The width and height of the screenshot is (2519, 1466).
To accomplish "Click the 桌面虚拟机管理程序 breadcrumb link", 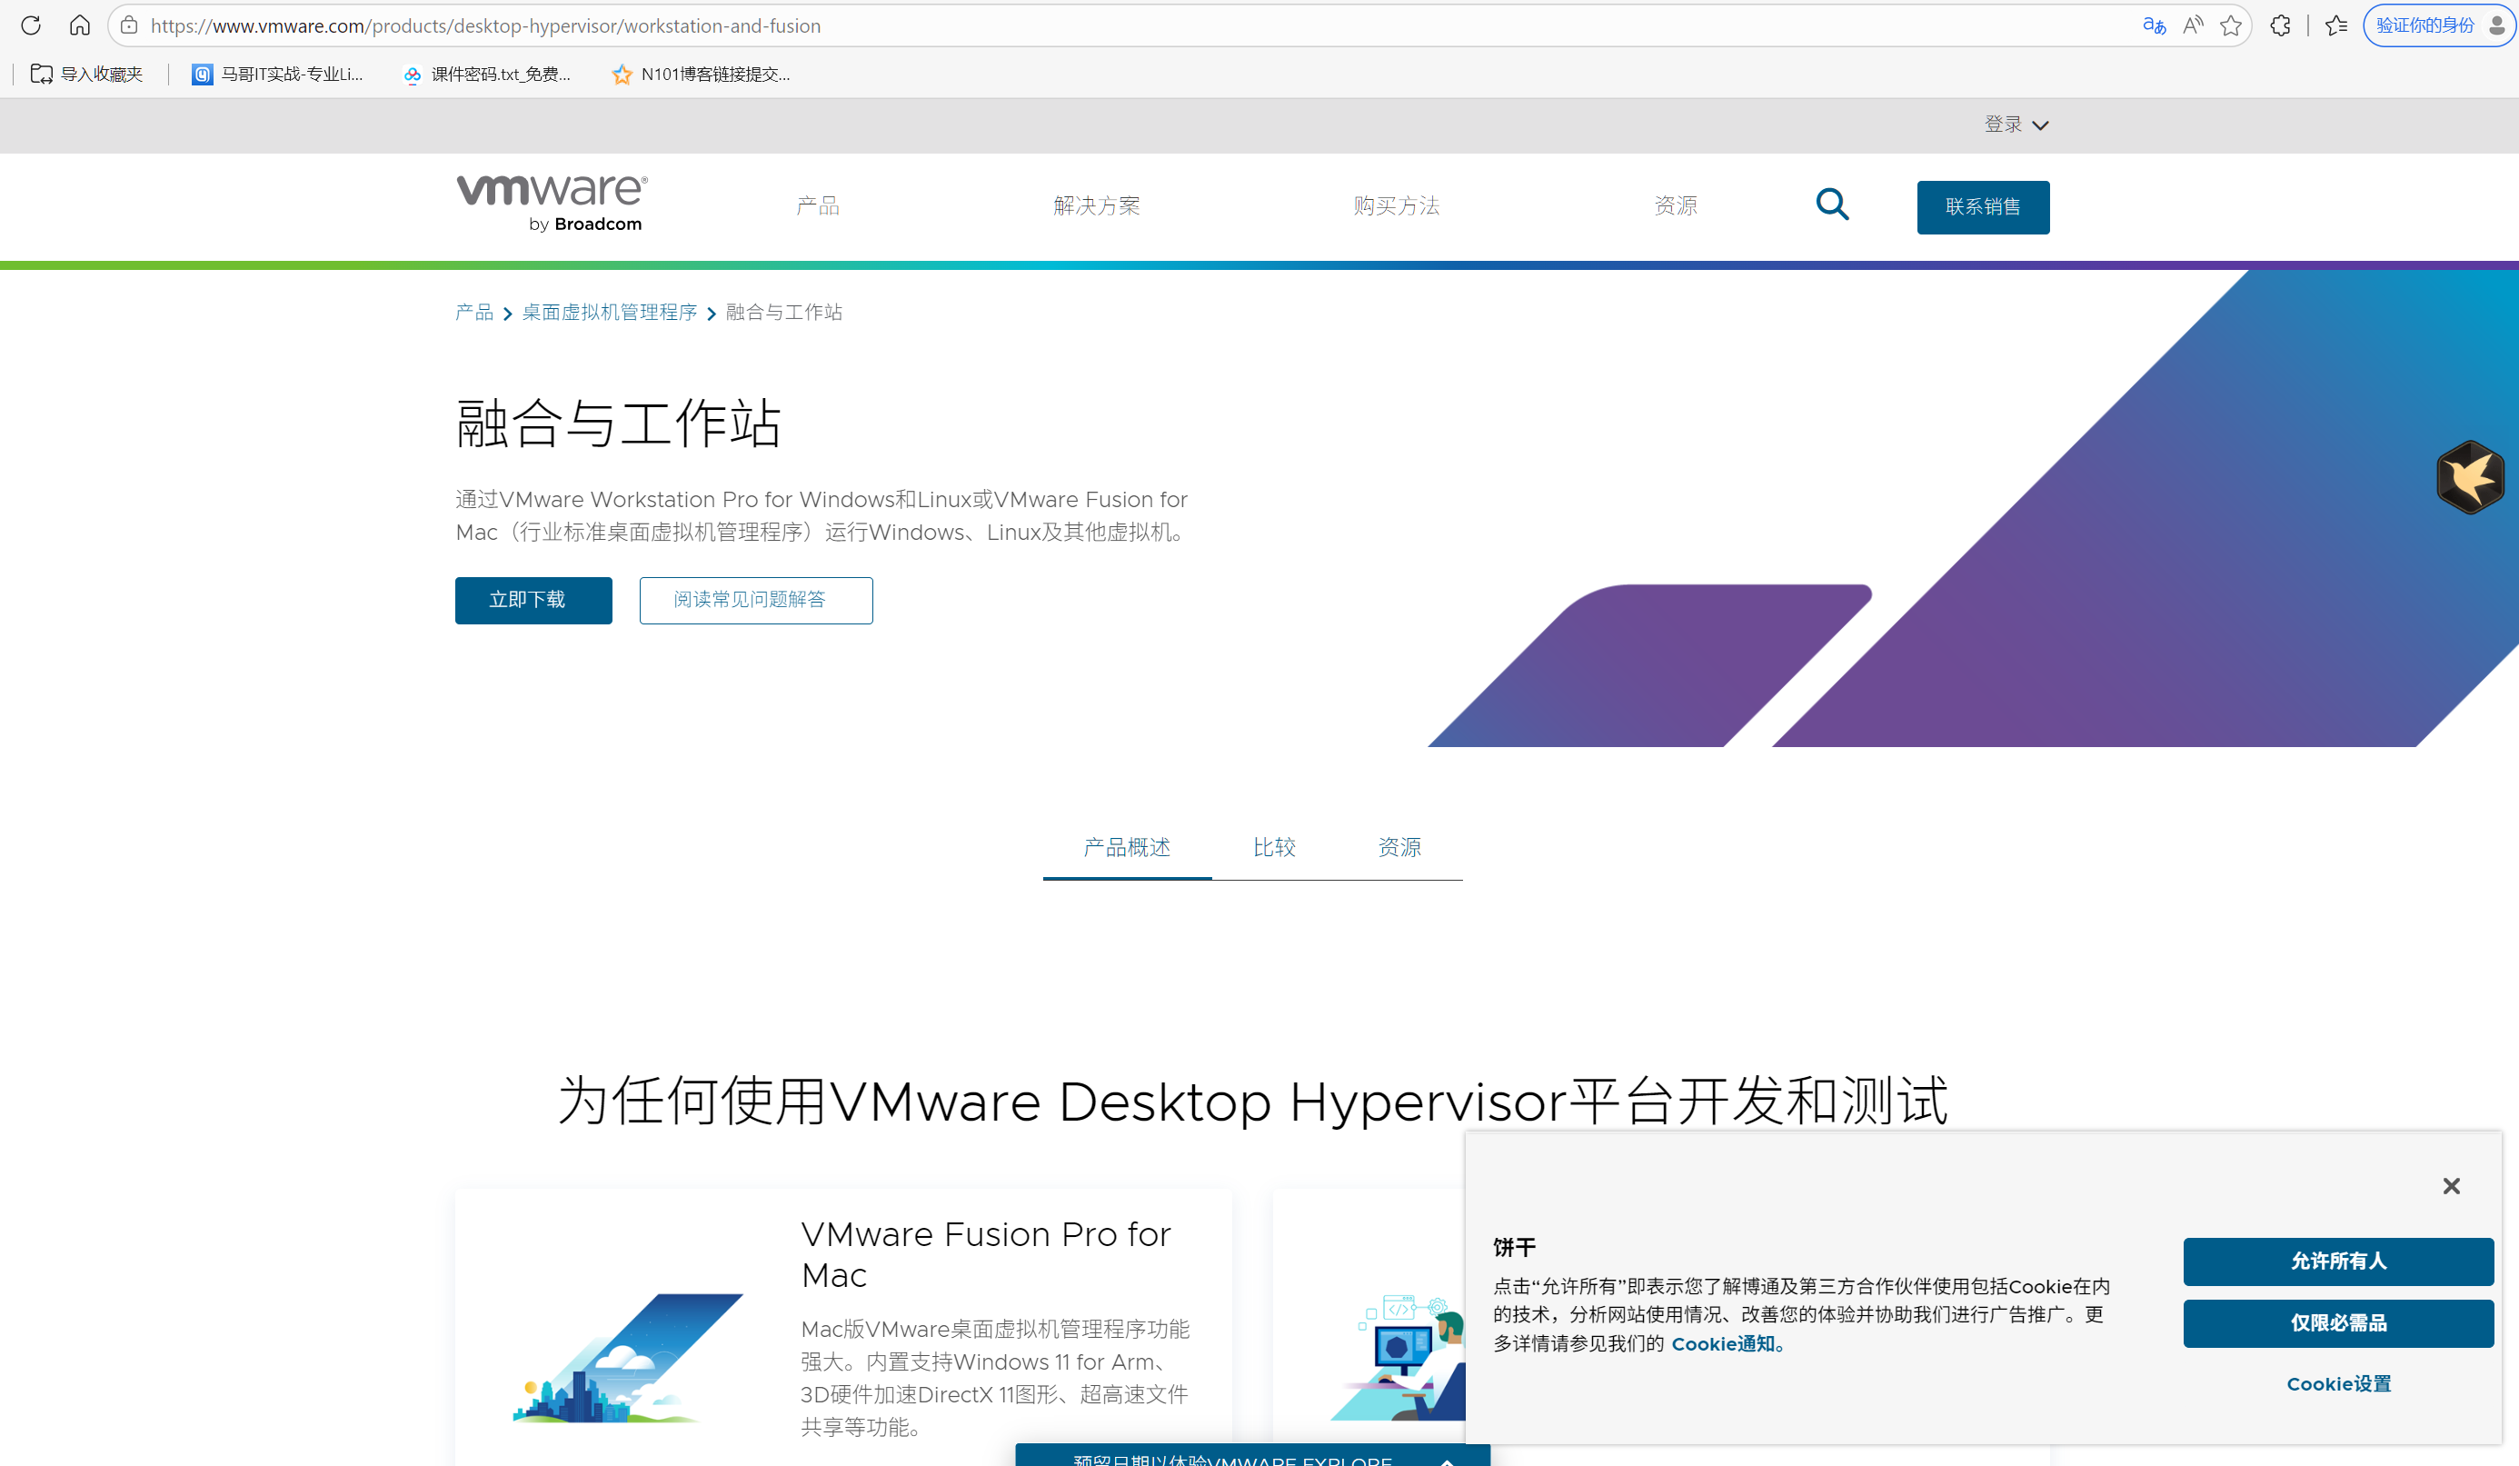I will tap(609, 312).
